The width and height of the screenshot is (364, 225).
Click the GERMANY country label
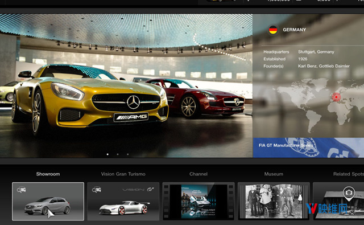[x=295, y=30]
